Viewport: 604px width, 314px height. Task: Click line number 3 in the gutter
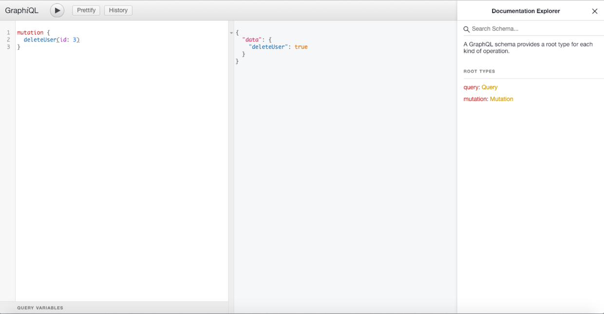[x=8, y=47]
